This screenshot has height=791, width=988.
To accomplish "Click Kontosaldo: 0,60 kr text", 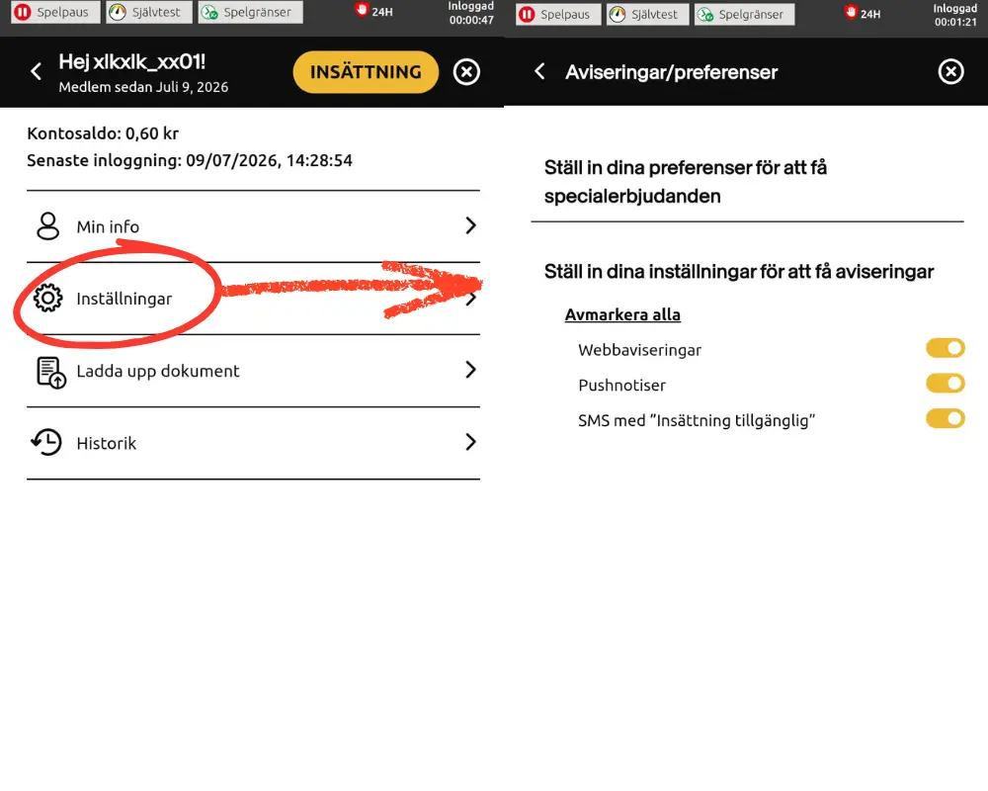I will (x=103, y=133).
